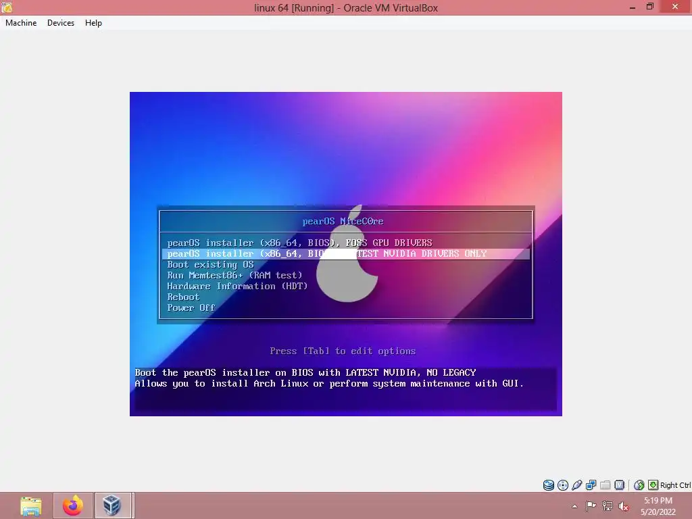Switch to the VirtualBox taskbar button
The width and height of the screenshot is (692, 519).
pos(113,505)
